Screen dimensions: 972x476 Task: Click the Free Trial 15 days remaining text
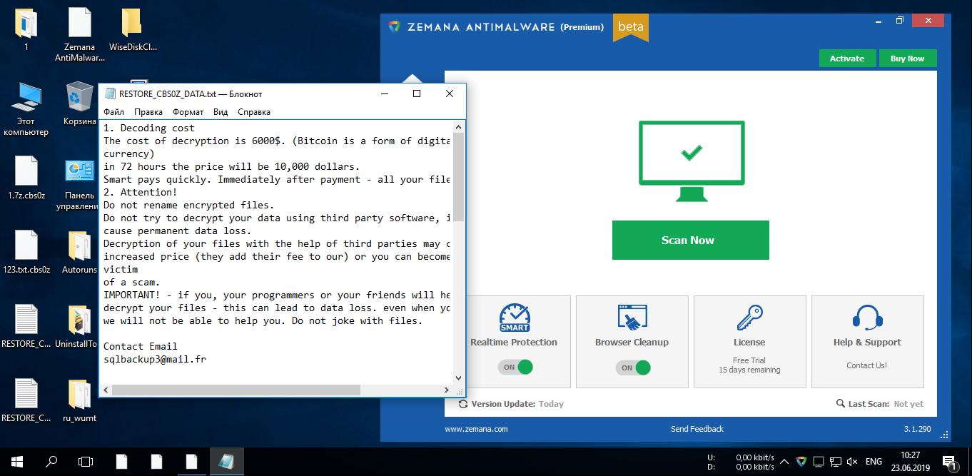pos(749,365)
